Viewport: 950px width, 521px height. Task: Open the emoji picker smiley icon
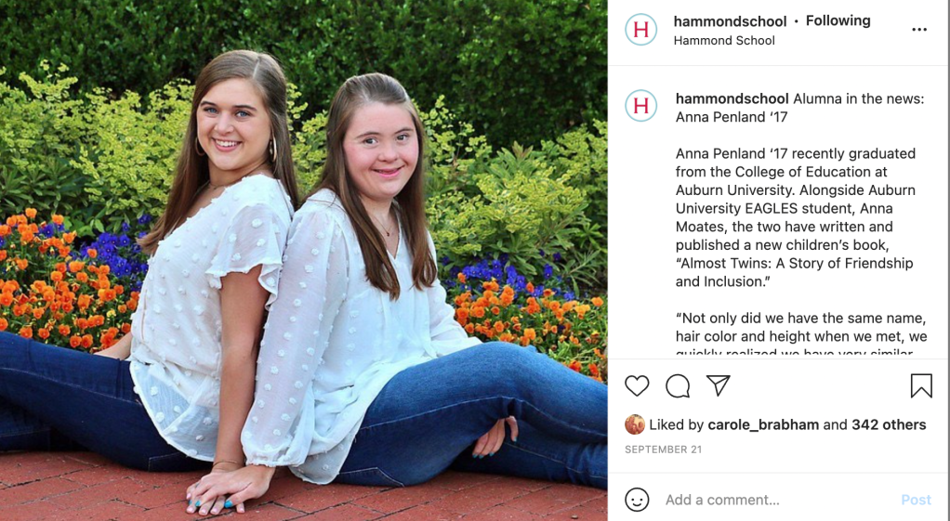637,500
